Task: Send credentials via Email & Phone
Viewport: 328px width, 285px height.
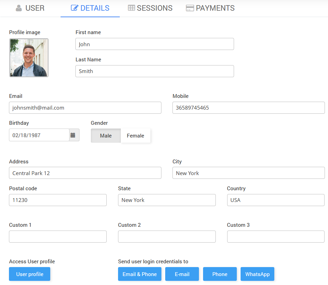Action: (x=139, y=274)
